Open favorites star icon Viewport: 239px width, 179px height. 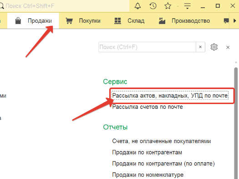point(168,6)
